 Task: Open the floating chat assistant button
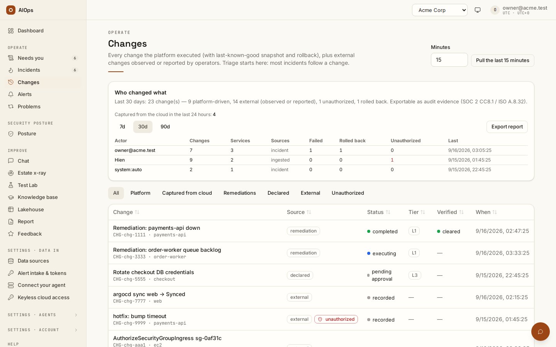click(x=541, y=332)
